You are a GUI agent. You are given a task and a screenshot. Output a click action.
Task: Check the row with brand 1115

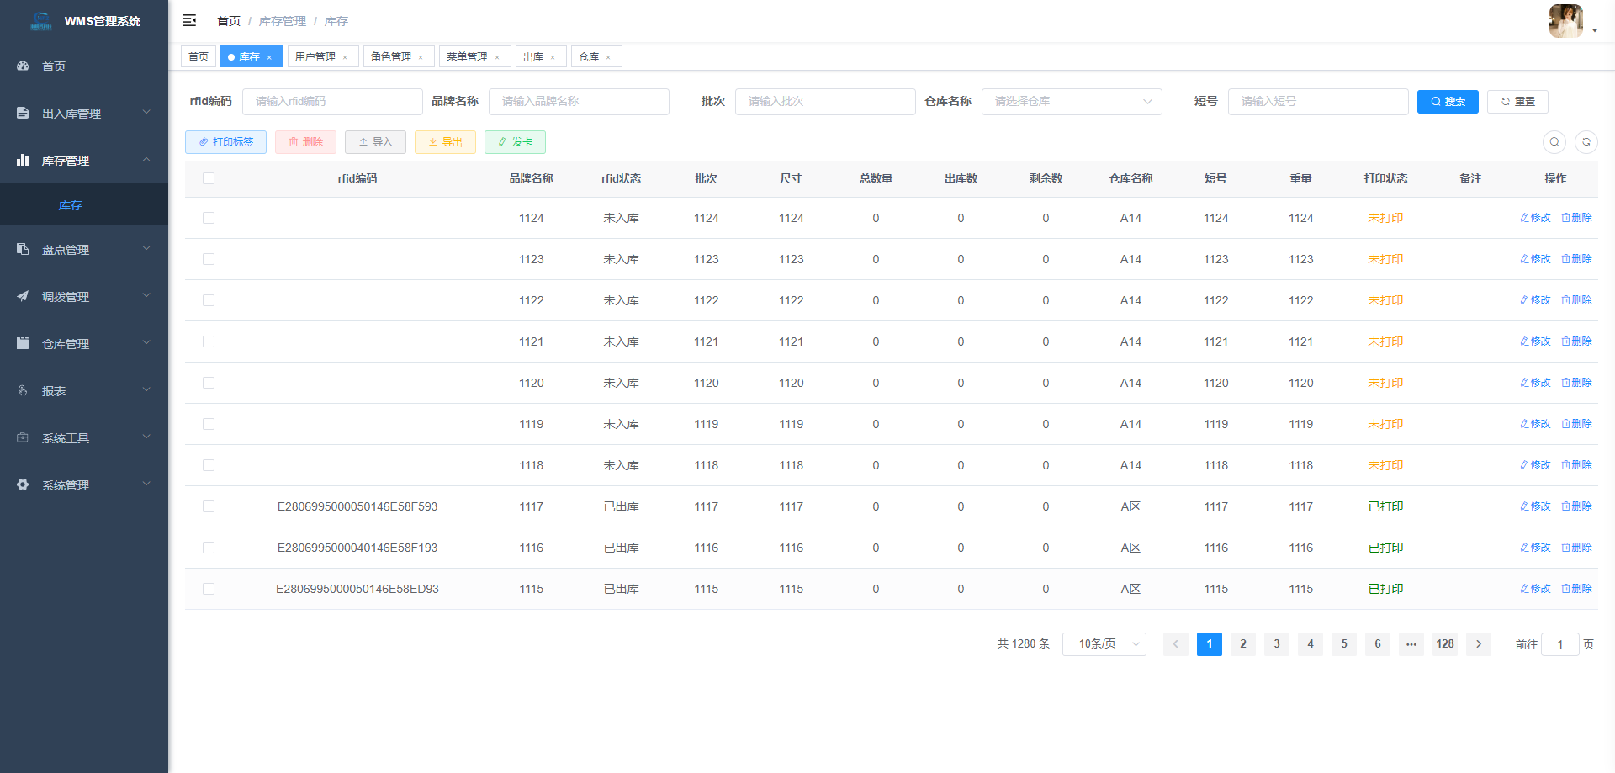pyautogui.click(x=209, y=589)
